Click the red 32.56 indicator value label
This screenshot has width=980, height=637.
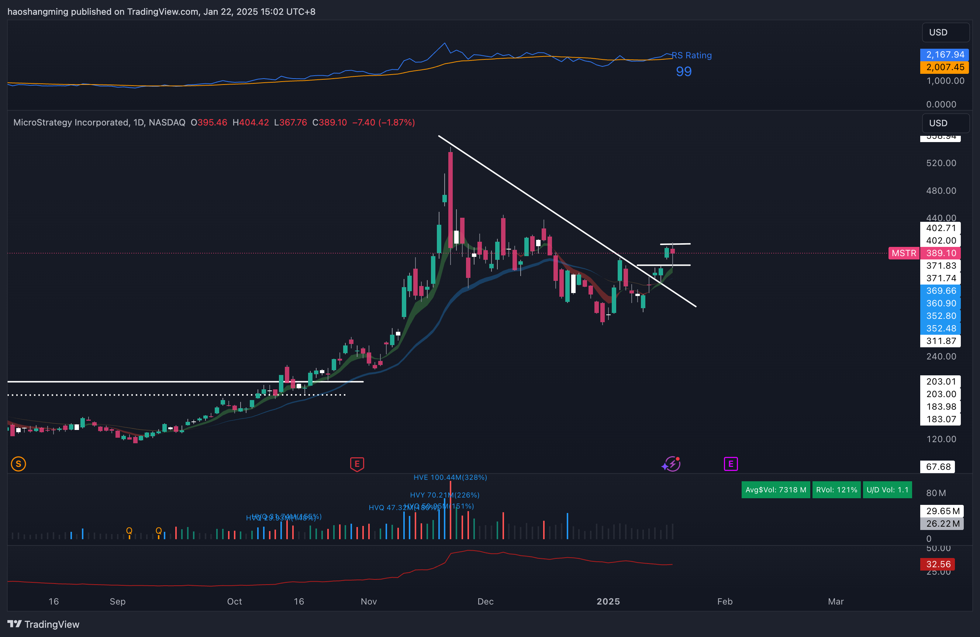point(938,564)
